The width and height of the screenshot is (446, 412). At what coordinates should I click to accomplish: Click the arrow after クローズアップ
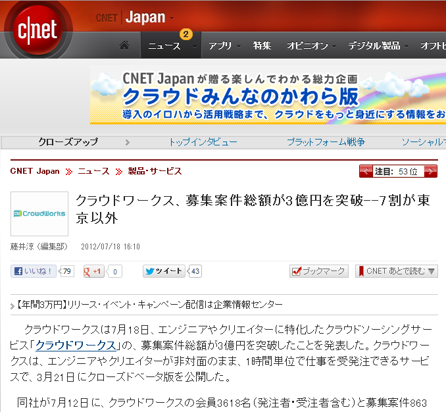tap(128, 142)
